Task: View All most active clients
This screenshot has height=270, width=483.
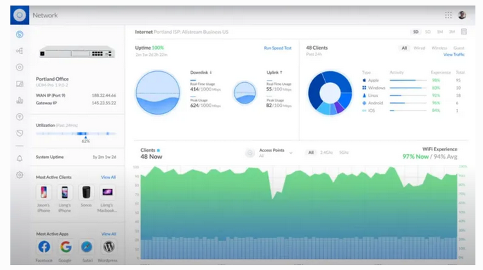Action: (x=108, y=177)
